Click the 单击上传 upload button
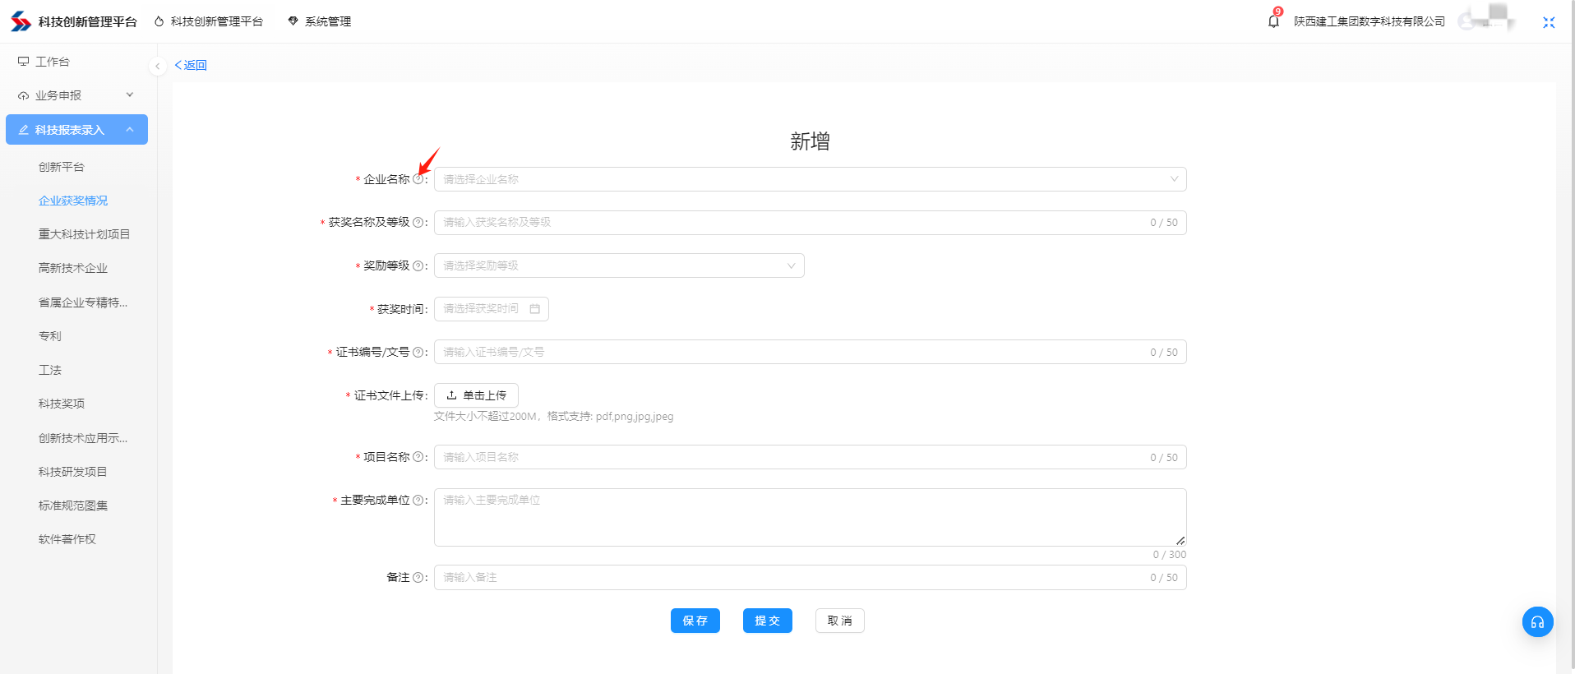Viewport: 1575px width, 674px height. click(476, 395)
